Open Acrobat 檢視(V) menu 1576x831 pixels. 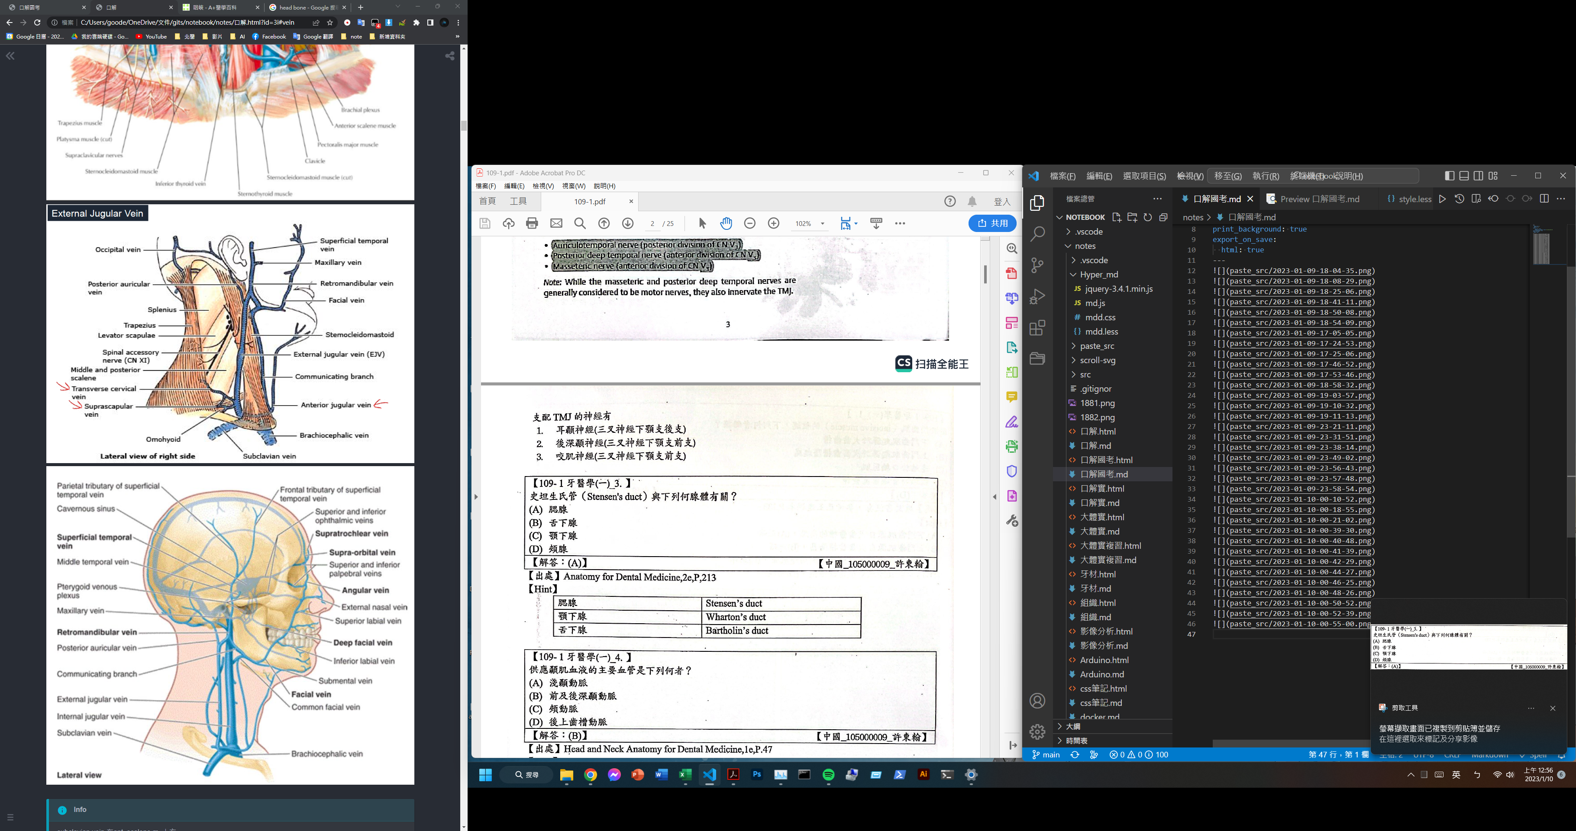(x=543, y=186)
